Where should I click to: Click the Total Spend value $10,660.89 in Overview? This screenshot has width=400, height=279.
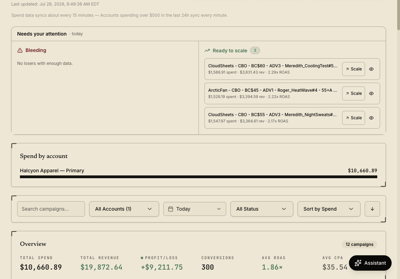click(41, 267)
